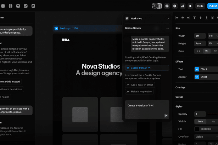The image size is (218, 145).
Task: Send the Workshop prompt with arrow button
Action: pos(166,116)
